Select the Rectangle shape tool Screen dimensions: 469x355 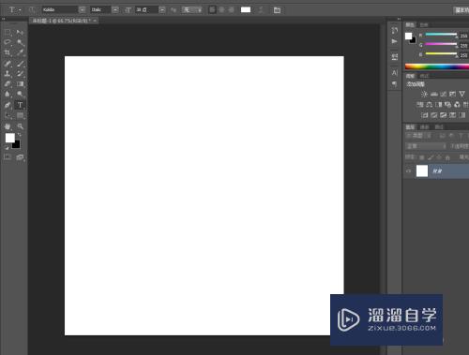pyautogui.click(x=20, y=115)
